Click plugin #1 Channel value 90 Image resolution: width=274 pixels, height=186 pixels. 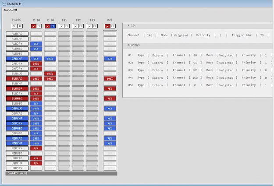click(x=195, y=55)
